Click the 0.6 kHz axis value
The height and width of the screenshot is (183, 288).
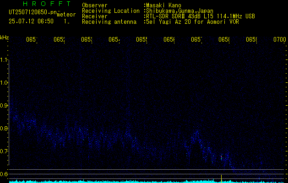[4, 174]
